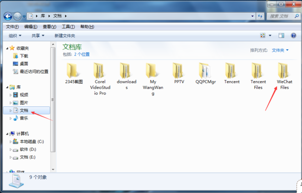
Task: Select the PPTV folder
Action: [179, 73]
